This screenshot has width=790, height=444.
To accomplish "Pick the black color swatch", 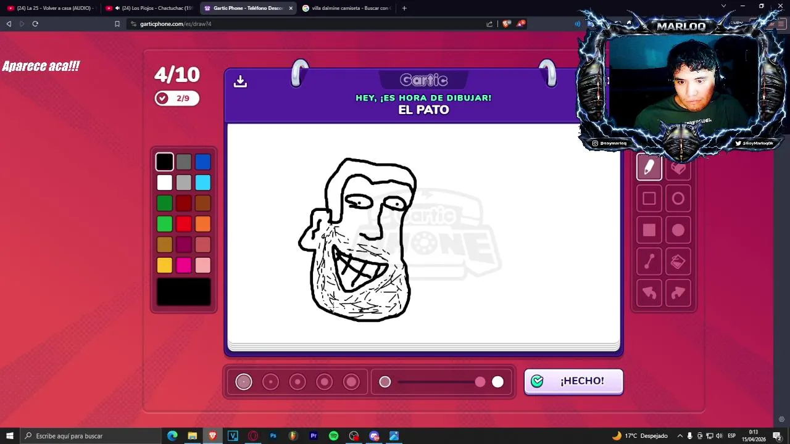I will click(165, 162).
